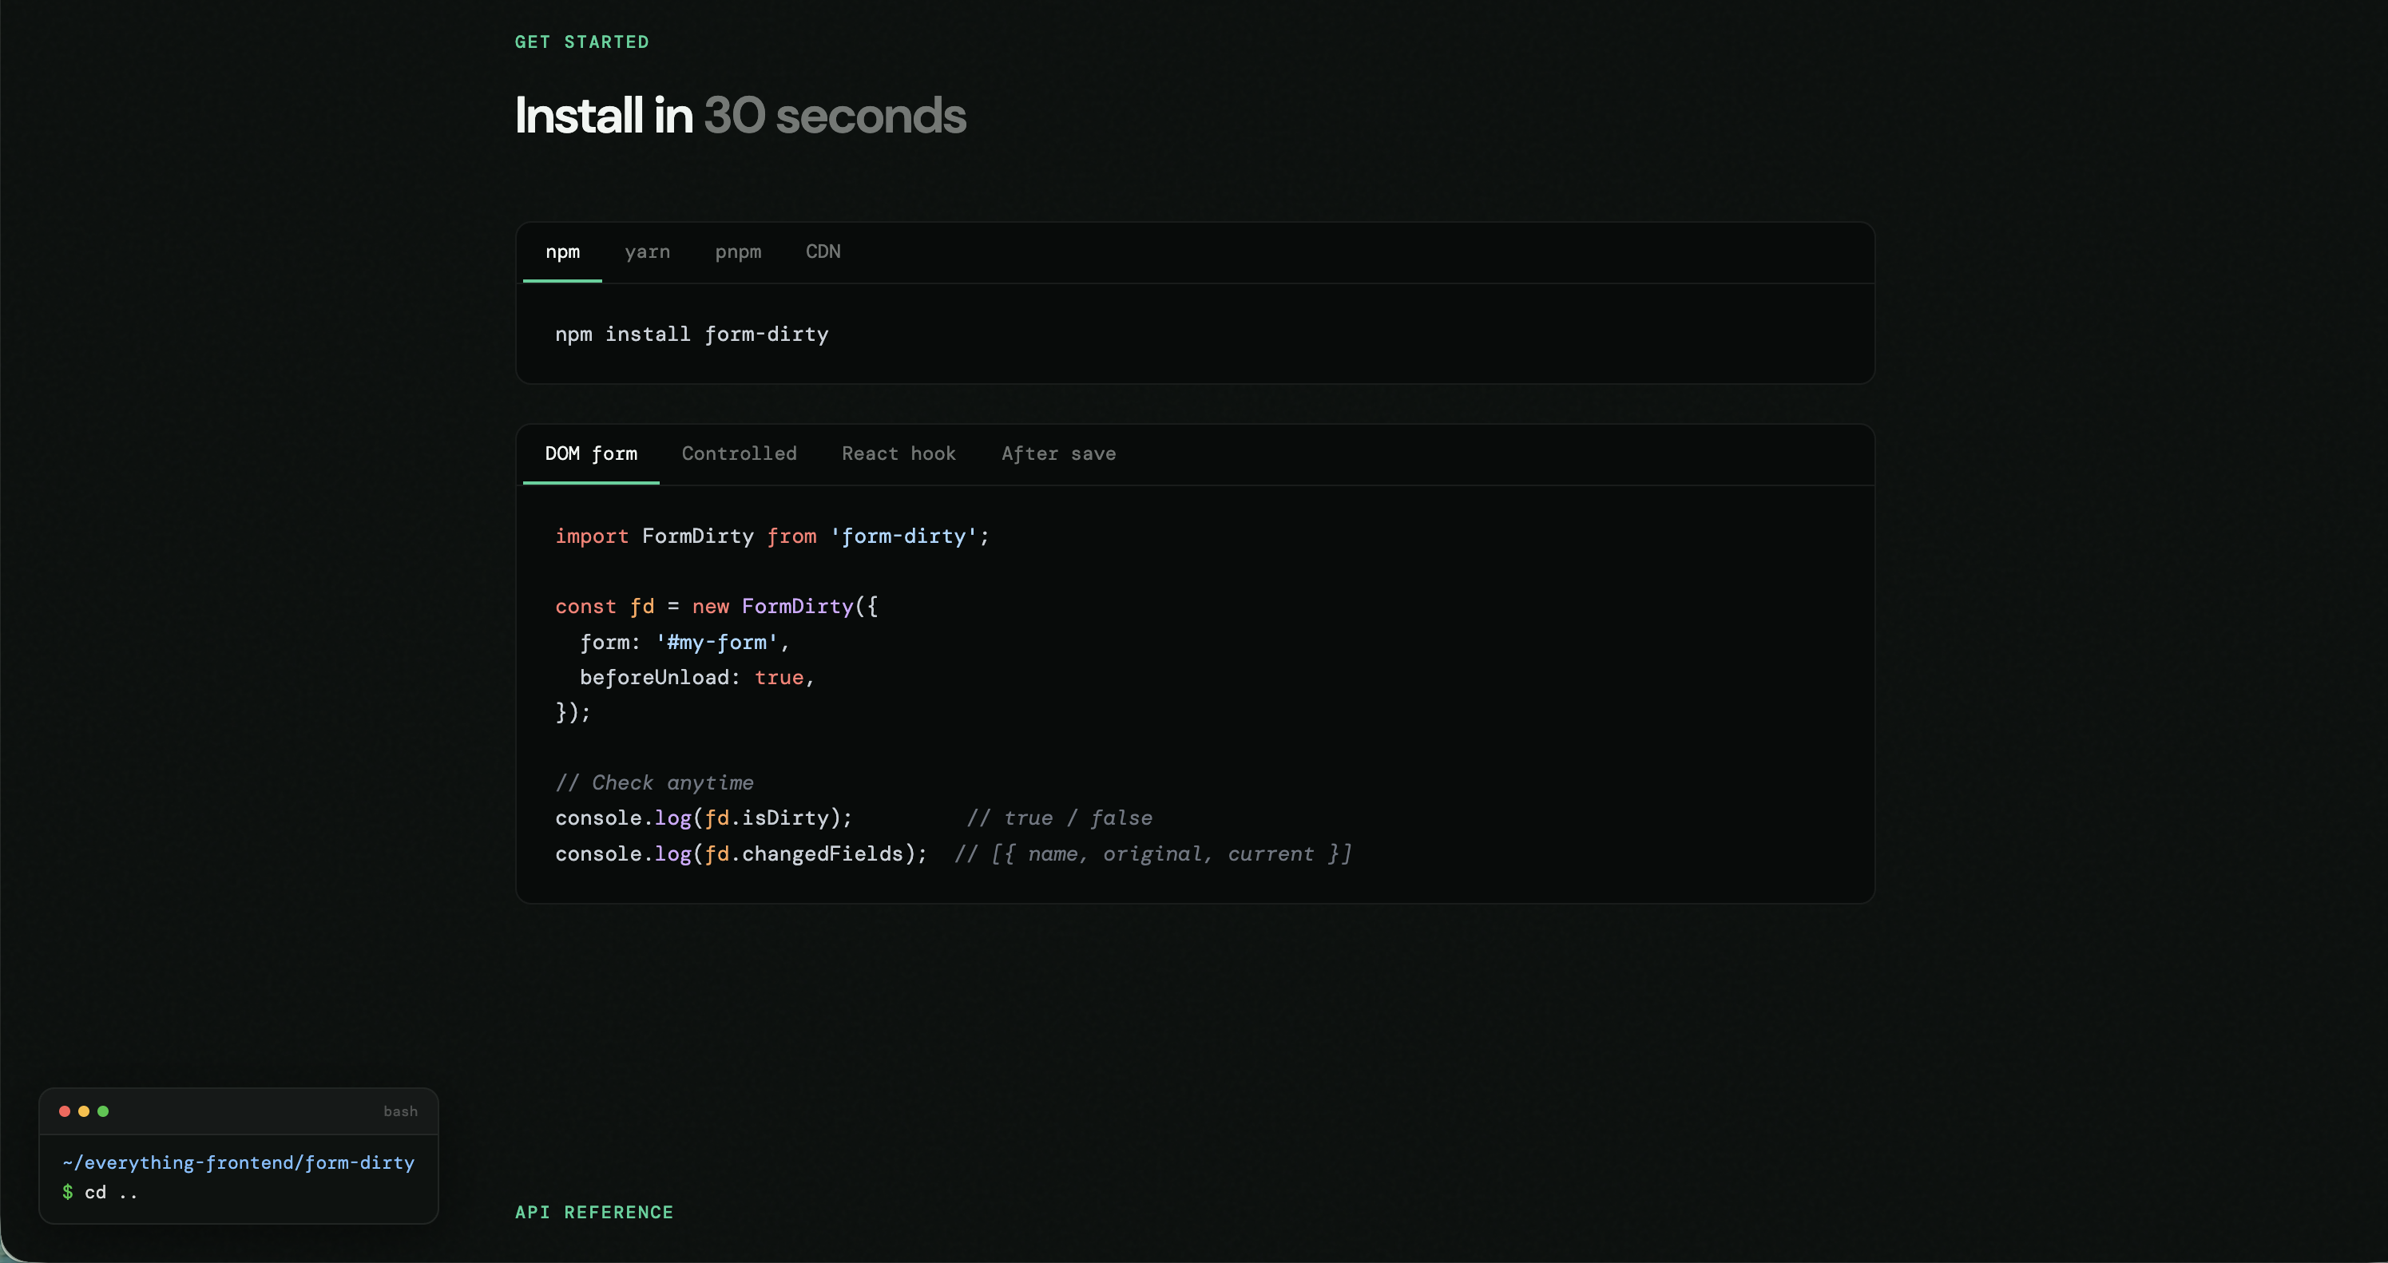Viewport: 2388px width, 1263px height.
Task: Show the Controlled example tab
Action: pyautogui.click(x=739, y=454)
